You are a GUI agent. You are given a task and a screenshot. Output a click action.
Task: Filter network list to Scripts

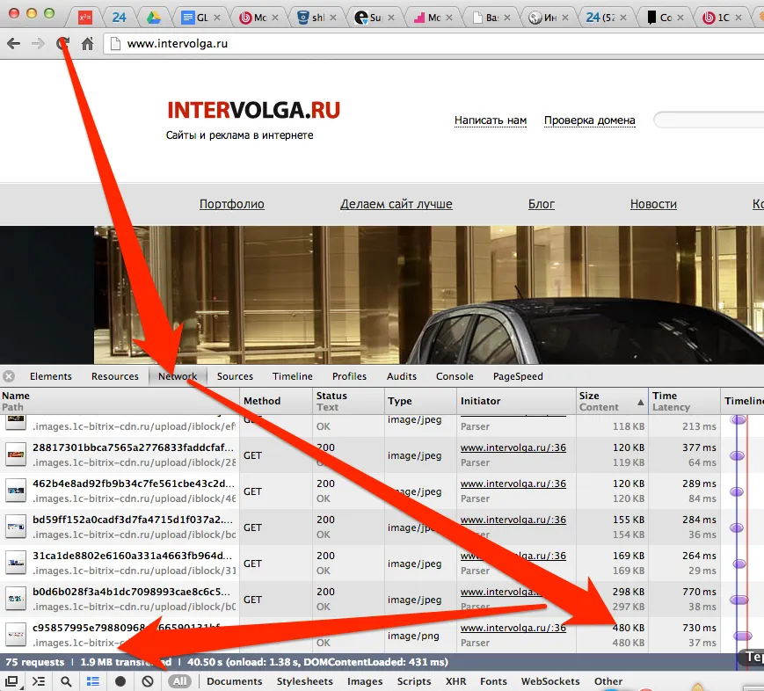pos(414,681)
